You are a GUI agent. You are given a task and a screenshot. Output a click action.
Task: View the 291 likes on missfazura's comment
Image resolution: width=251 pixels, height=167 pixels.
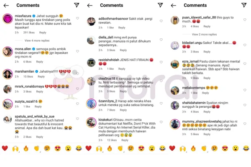[x=29, y=33]
